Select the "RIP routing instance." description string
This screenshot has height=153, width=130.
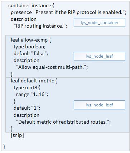pyautogui.click(x=40, y=26)
